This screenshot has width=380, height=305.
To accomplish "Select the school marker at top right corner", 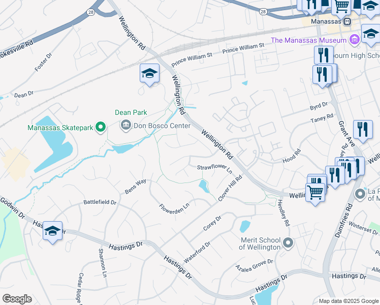I will (370, 7).
